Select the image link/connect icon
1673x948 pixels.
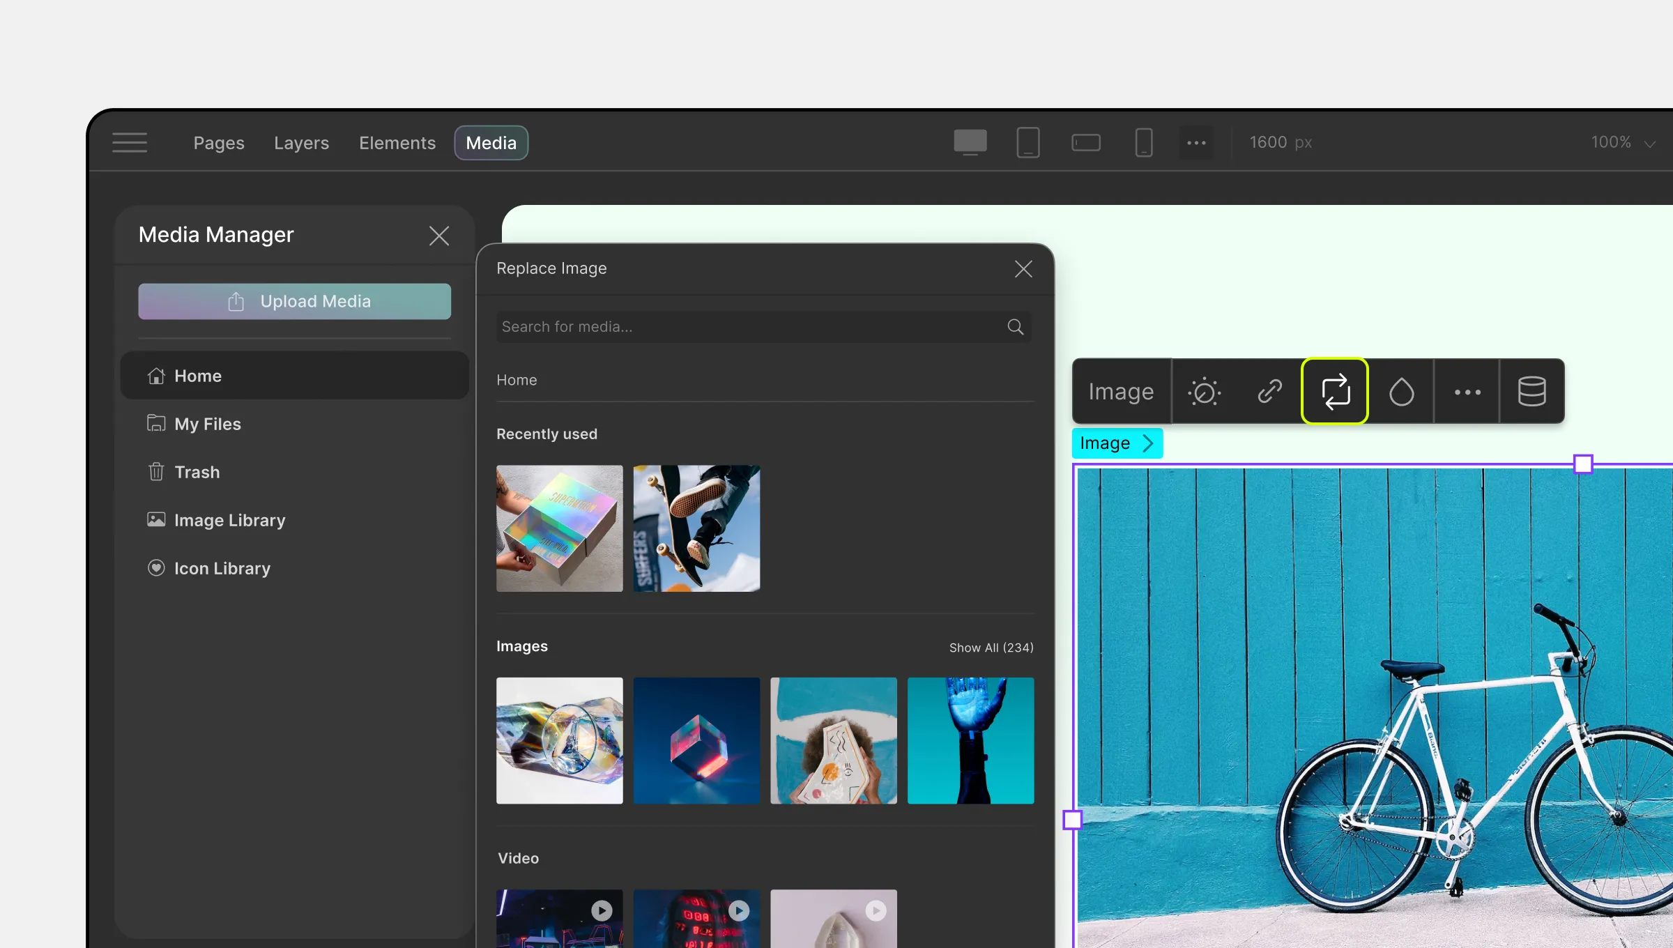coord(1269,390)
